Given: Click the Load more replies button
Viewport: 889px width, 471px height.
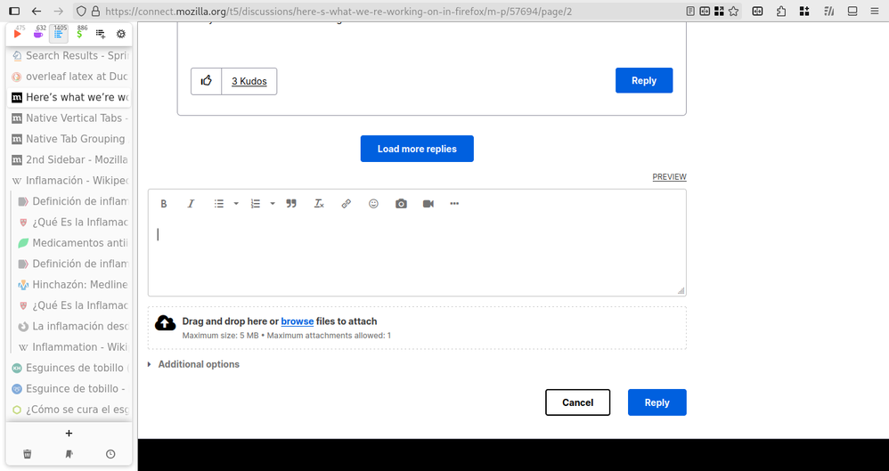Looking at the screenshot, I should point(417,149).
